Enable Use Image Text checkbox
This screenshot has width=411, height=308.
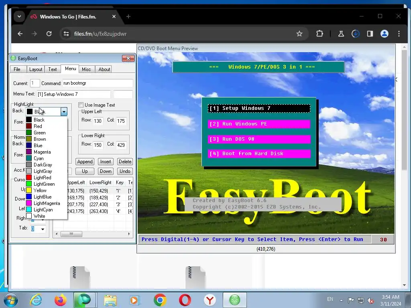(x=81, y=105)
